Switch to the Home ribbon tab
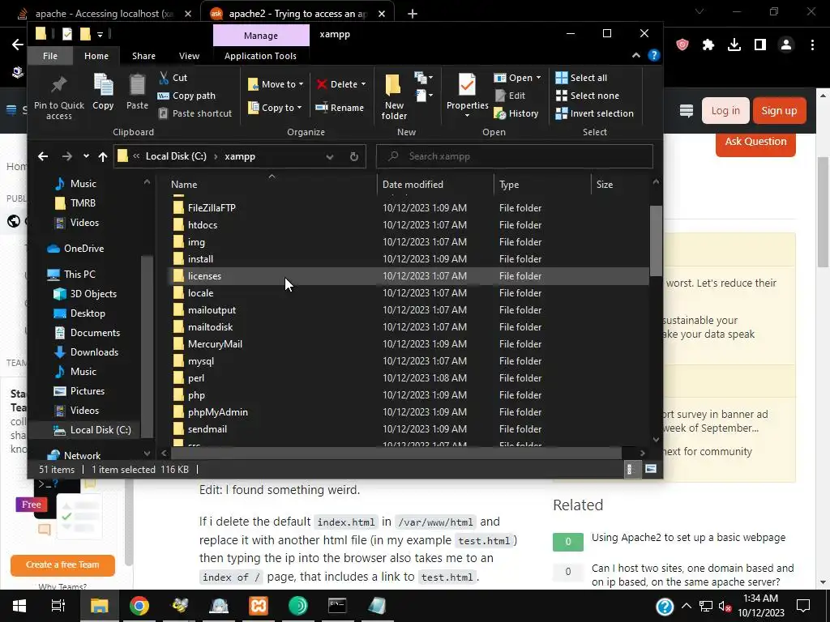 [96, 56]
